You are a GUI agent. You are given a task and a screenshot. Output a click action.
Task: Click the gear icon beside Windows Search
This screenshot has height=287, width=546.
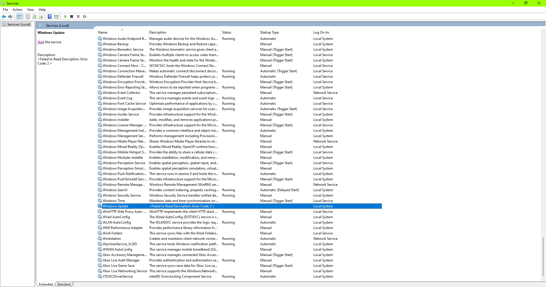pos(100,190)
